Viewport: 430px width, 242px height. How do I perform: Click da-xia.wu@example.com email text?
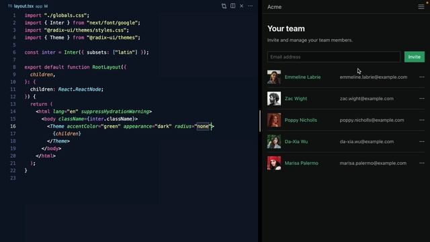click(x=367, y=142)
